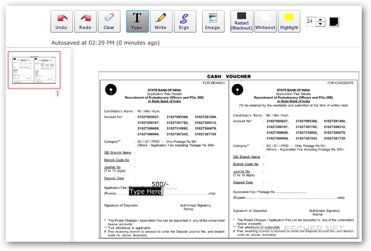The image size is (371, 251).
Task: Select page 1 thumbnail in sidebar
Action: pos(34,70)
